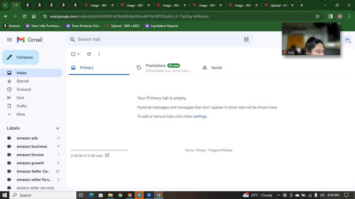Viewport: 355px width, 199px height.
Task: Open the Chrome three-dot menu
Action: [x=349, y=16]
